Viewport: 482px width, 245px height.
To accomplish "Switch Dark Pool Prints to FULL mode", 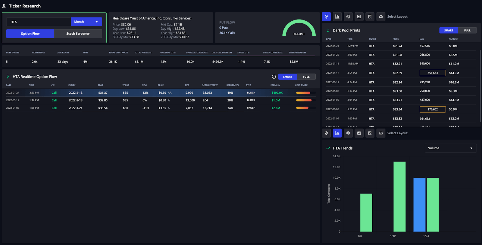I will tap(467, 30).
